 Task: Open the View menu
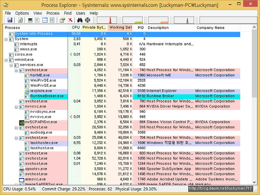(x=38, y=13)
